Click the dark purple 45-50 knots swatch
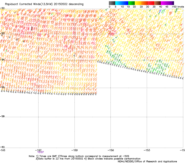 [170, 3]
